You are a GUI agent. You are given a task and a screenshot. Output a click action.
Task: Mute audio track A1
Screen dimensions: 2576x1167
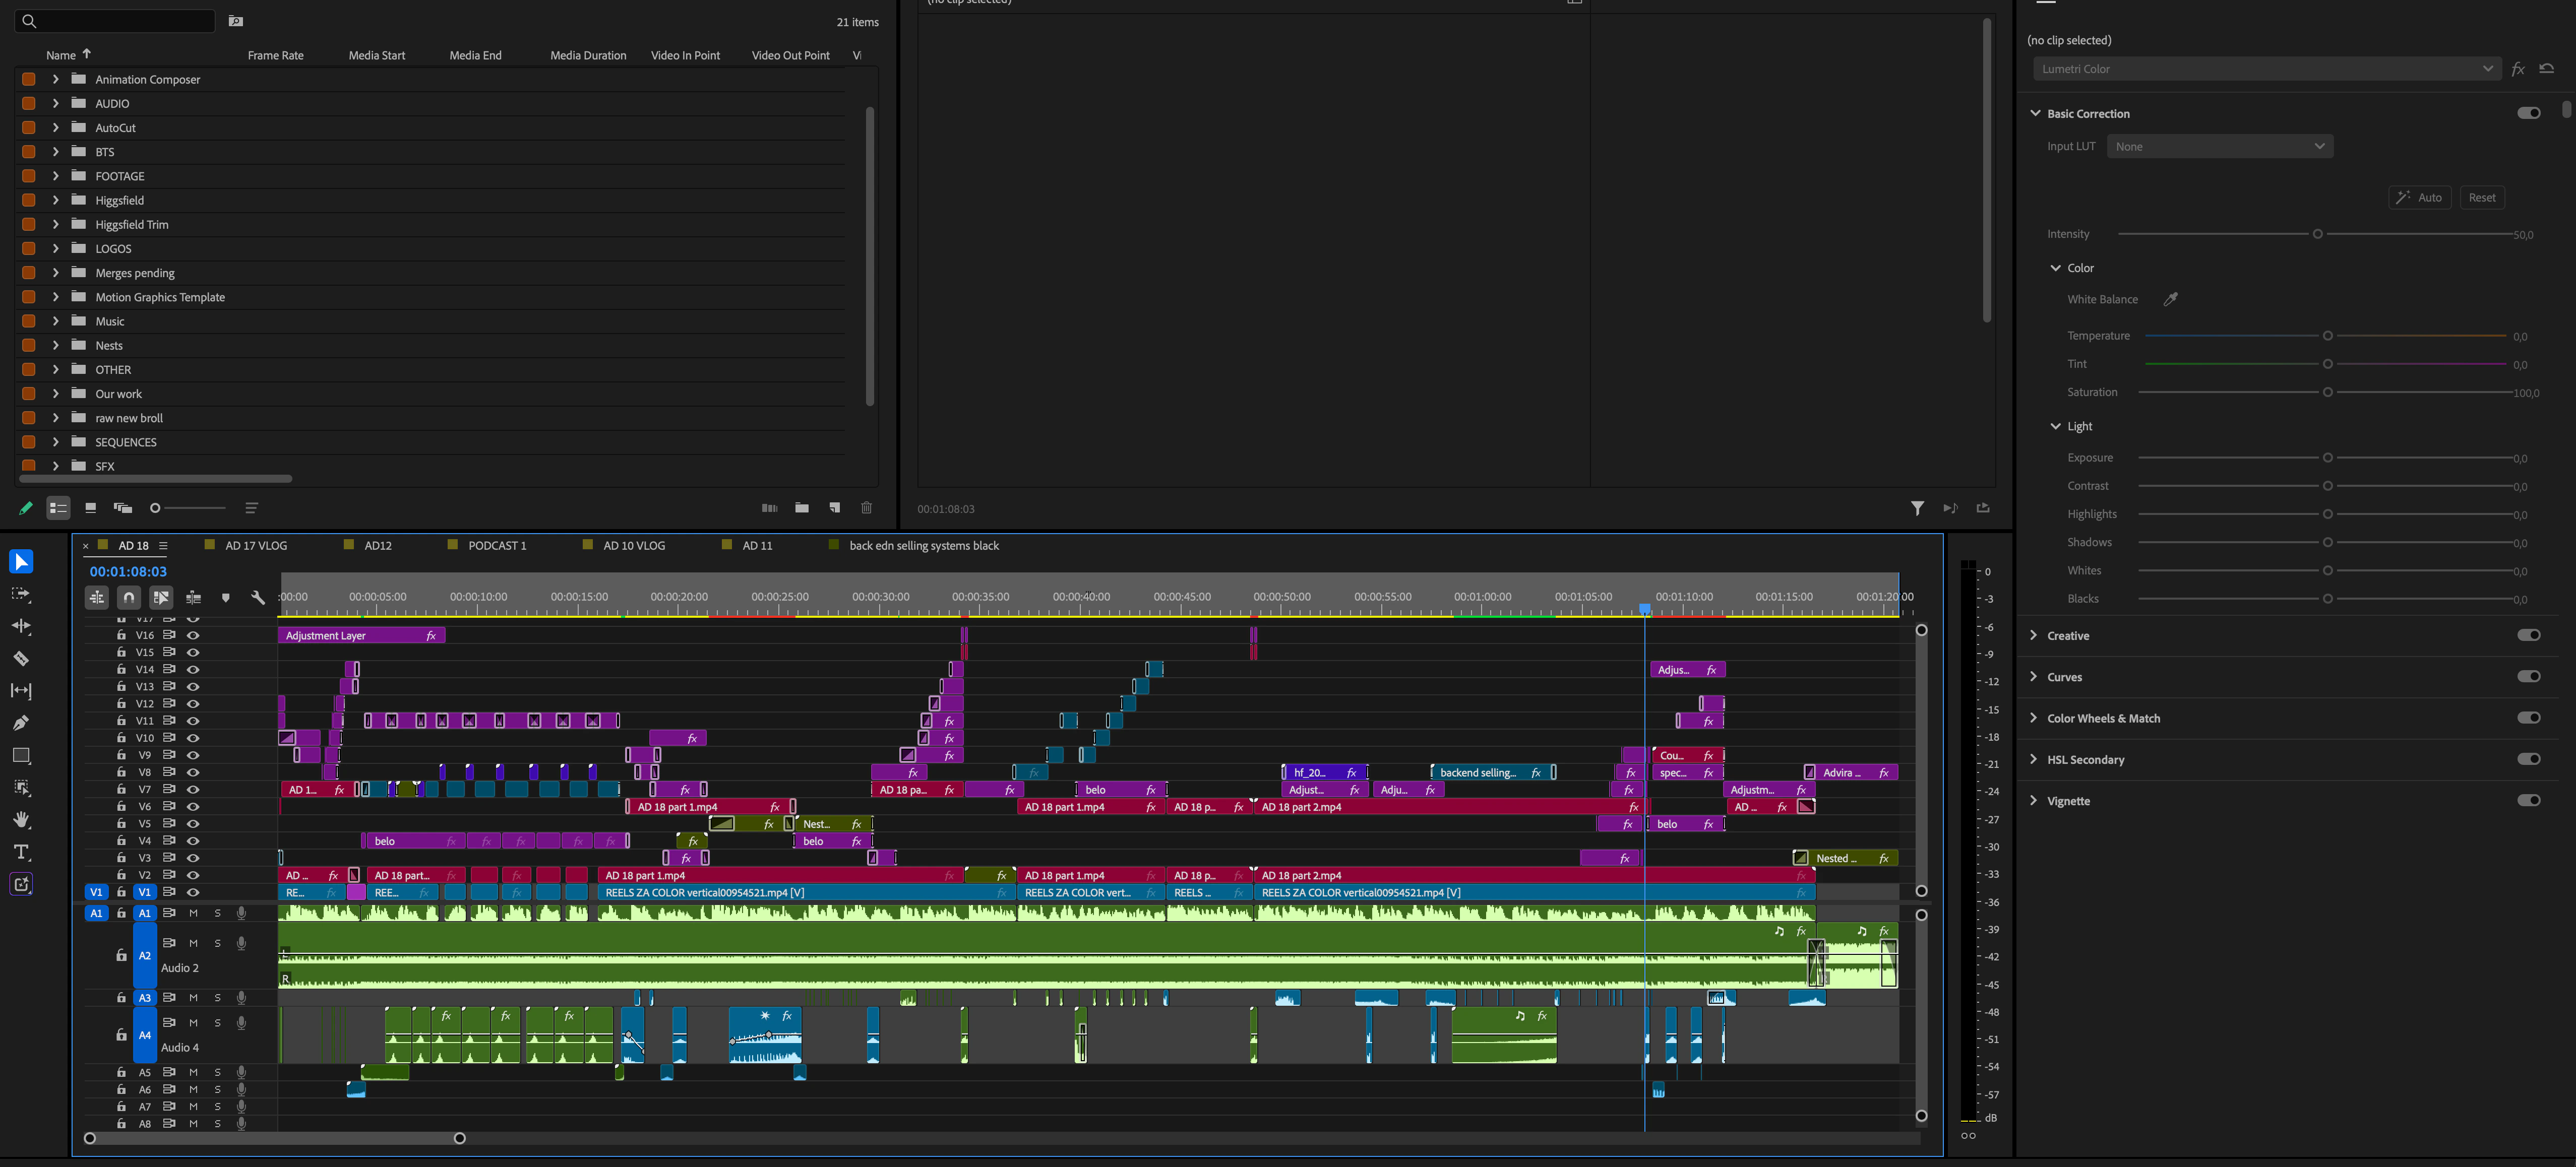pos(193,913)
